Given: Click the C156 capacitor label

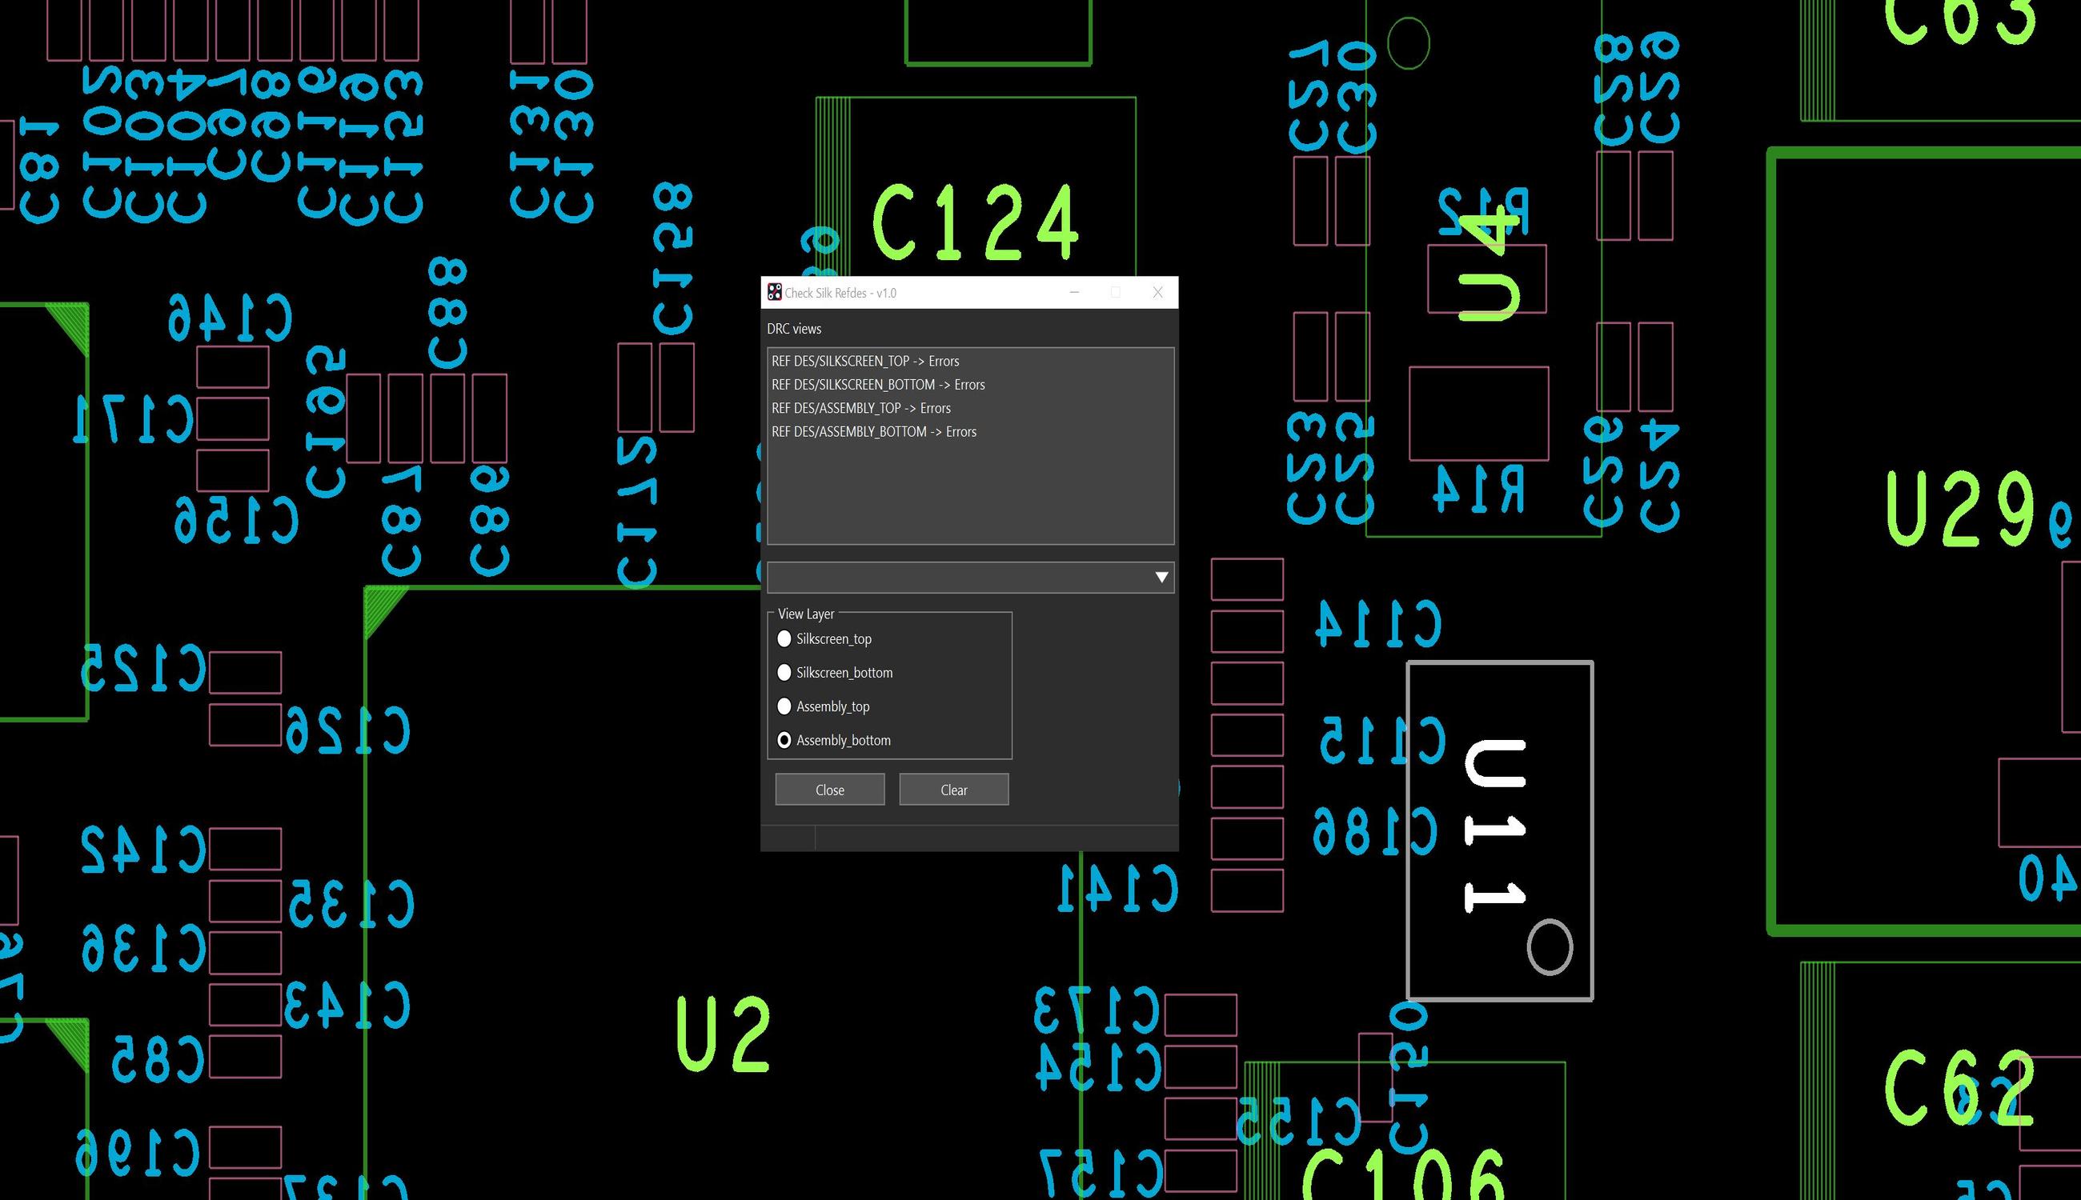Looking at the screenshot, I should coord(236,520).
